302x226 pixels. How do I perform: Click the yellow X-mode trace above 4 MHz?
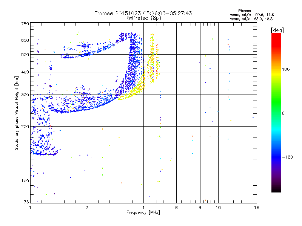[x=152, y=59]
